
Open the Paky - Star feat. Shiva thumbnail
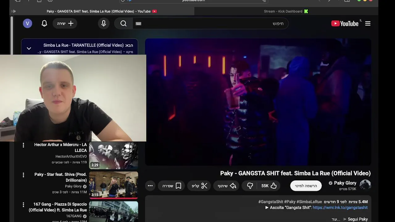[114, 185]
